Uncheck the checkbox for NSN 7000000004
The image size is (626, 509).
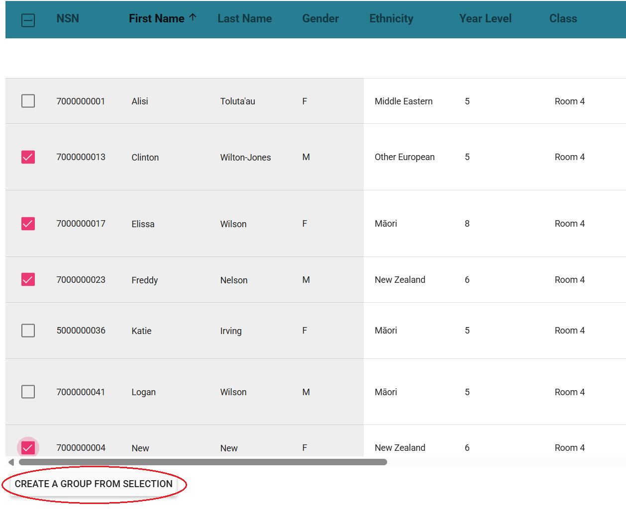(28, 447)
